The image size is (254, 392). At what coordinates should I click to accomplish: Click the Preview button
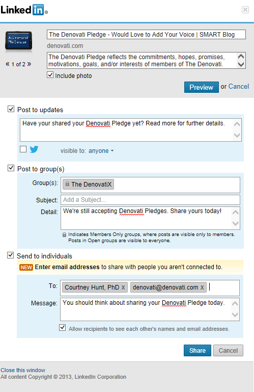point(201,87)
